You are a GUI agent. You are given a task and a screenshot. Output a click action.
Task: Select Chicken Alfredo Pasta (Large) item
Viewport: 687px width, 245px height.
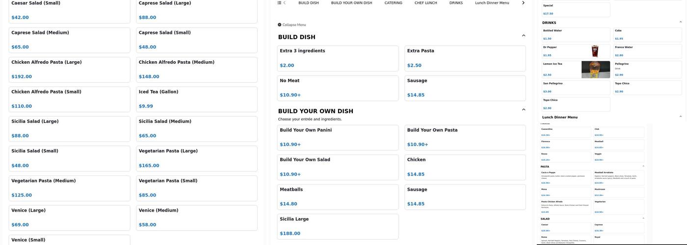click(69, 69)
